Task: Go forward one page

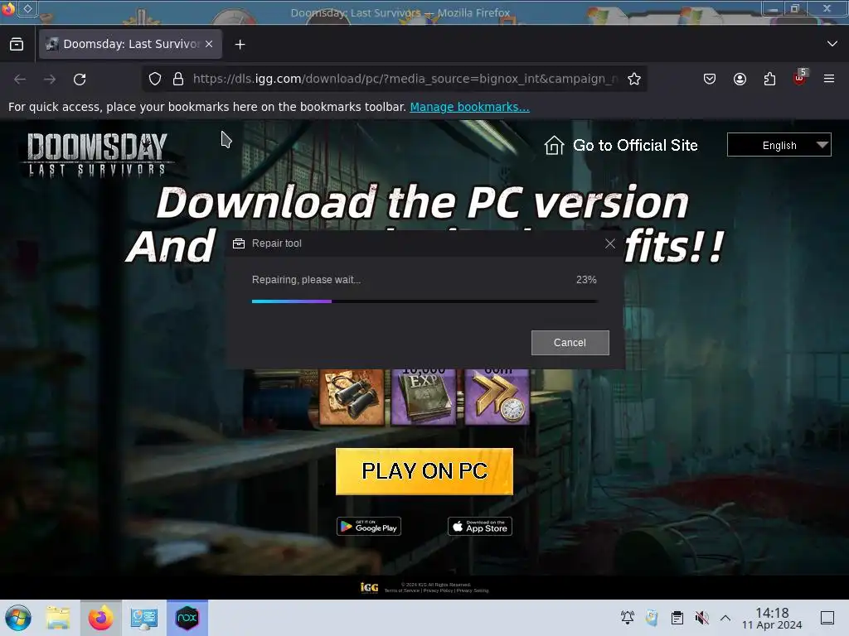Action: (x=50, y=79)
